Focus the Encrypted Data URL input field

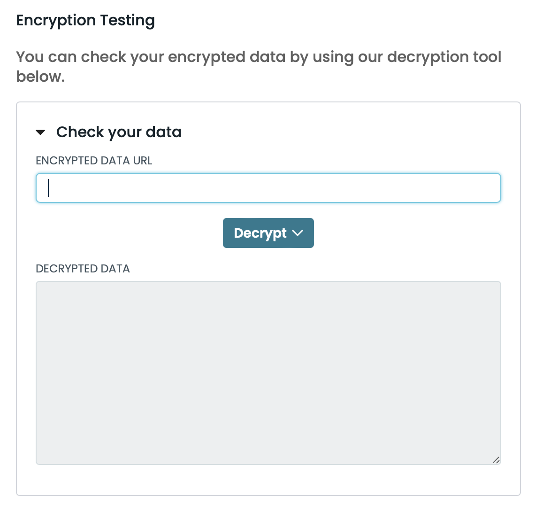pos(268,188)
